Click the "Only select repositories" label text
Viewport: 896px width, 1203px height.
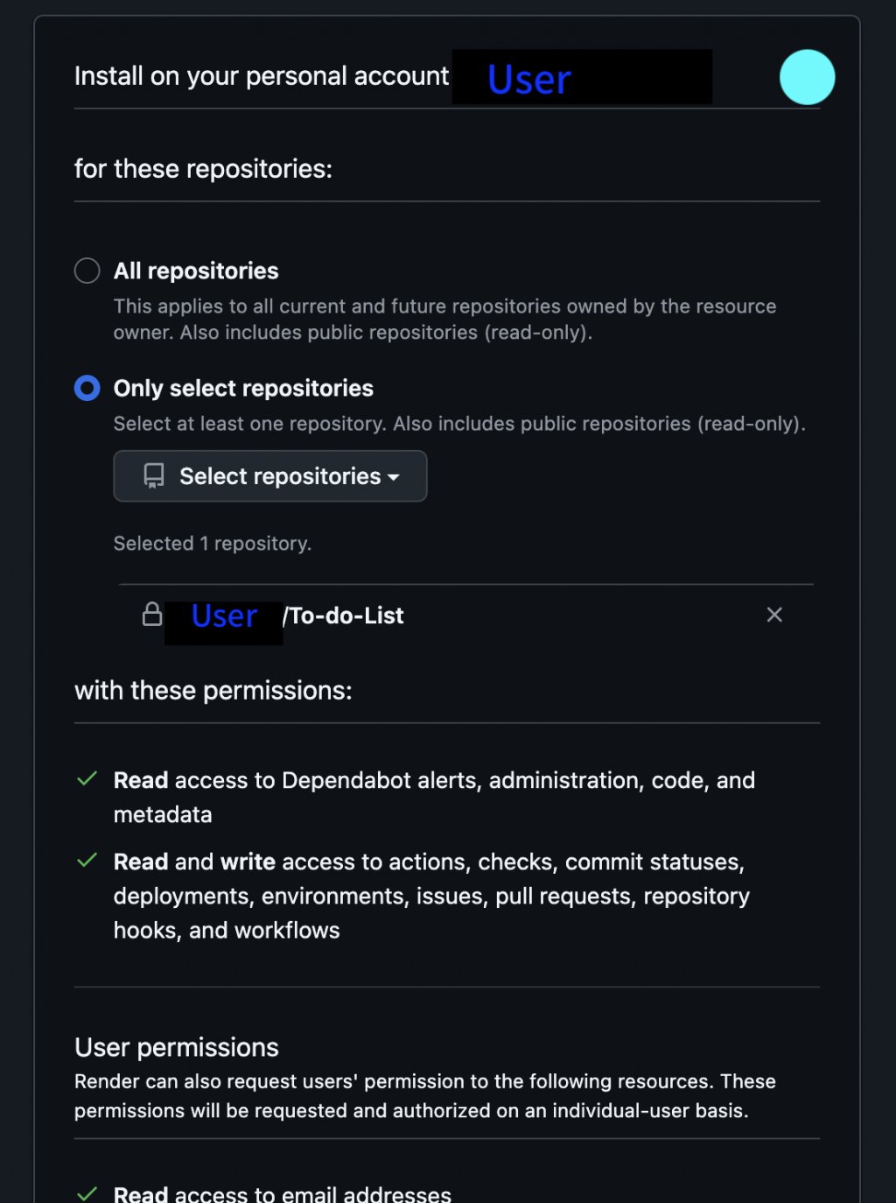tap(243, 388)
